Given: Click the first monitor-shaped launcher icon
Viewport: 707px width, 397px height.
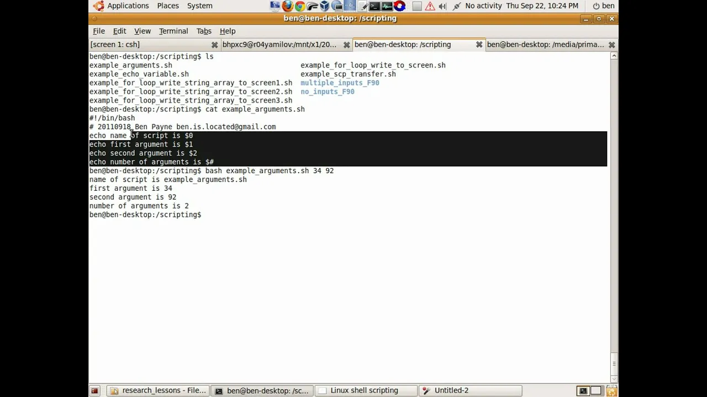Looking at the screenshot, I should [275, 6].
